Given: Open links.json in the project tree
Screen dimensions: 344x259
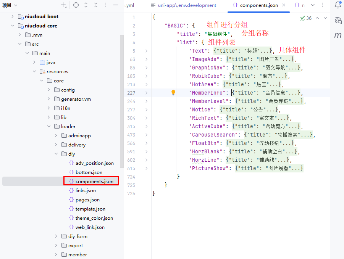Looking at the screenshot, I should (x=86, y=190).
